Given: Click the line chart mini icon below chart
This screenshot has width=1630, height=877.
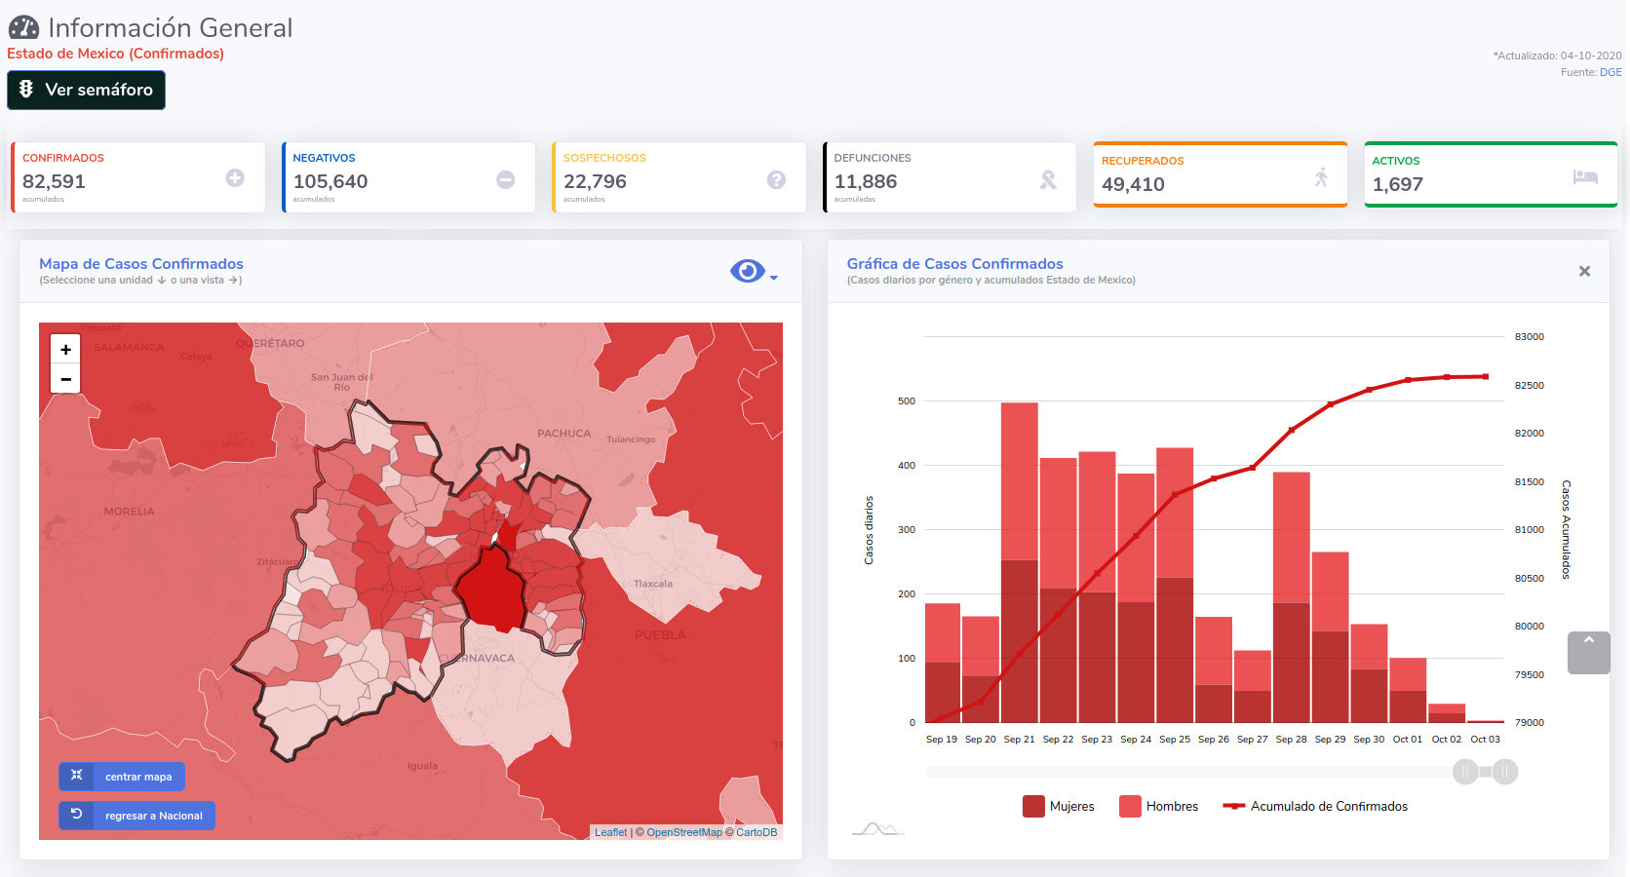Looking at the screenshot, I should pos(877,829).
